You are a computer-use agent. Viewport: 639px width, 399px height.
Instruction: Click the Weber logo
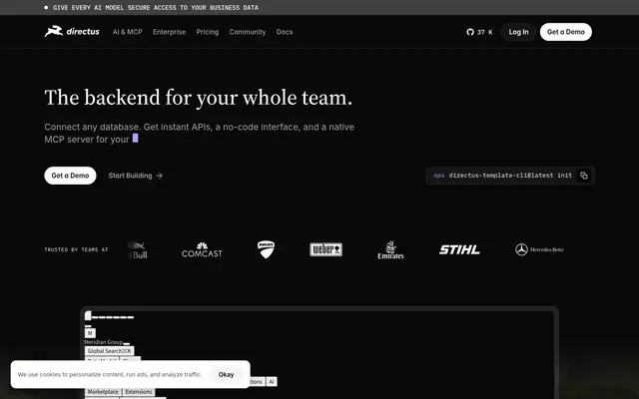coord(326,249)
